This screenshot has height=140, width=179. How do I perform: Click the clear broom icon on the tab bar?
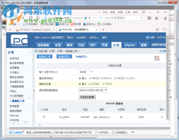tap(157, 29)
